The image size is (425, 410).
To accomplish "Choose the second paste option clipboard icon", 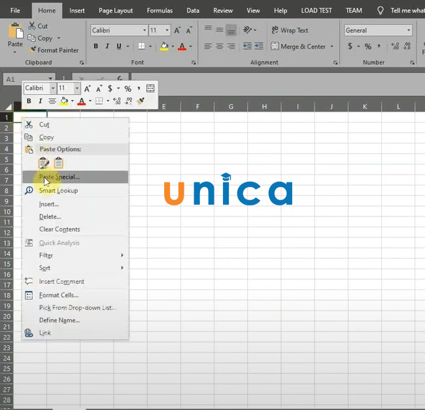I will click(x=59, y=163).
